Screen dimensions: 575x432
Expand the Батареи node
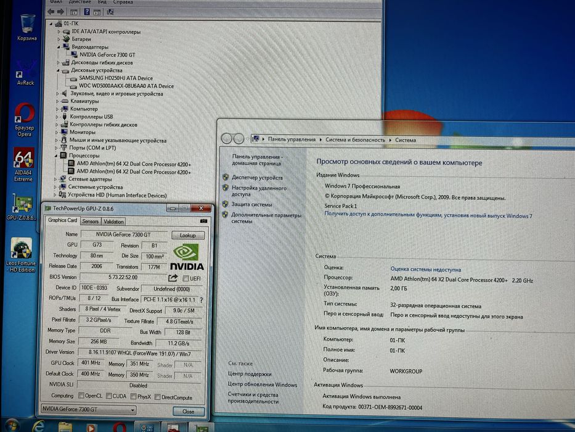pyautogui.click(x=59, y=39)
